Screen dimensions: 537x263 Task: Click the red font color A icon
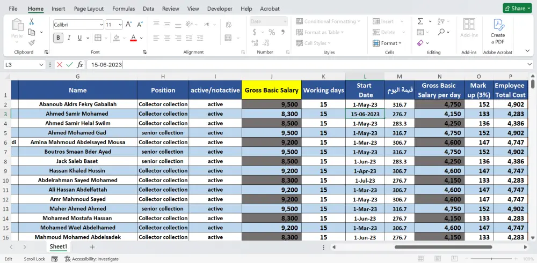click(x=134, y=37)
